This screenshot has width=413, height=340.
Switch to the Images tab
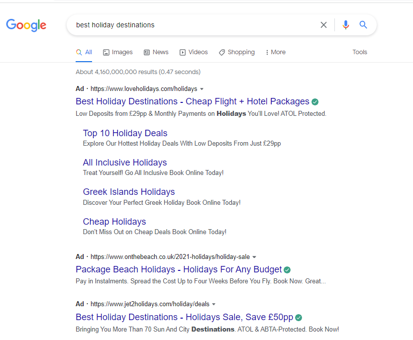[118, 52]
